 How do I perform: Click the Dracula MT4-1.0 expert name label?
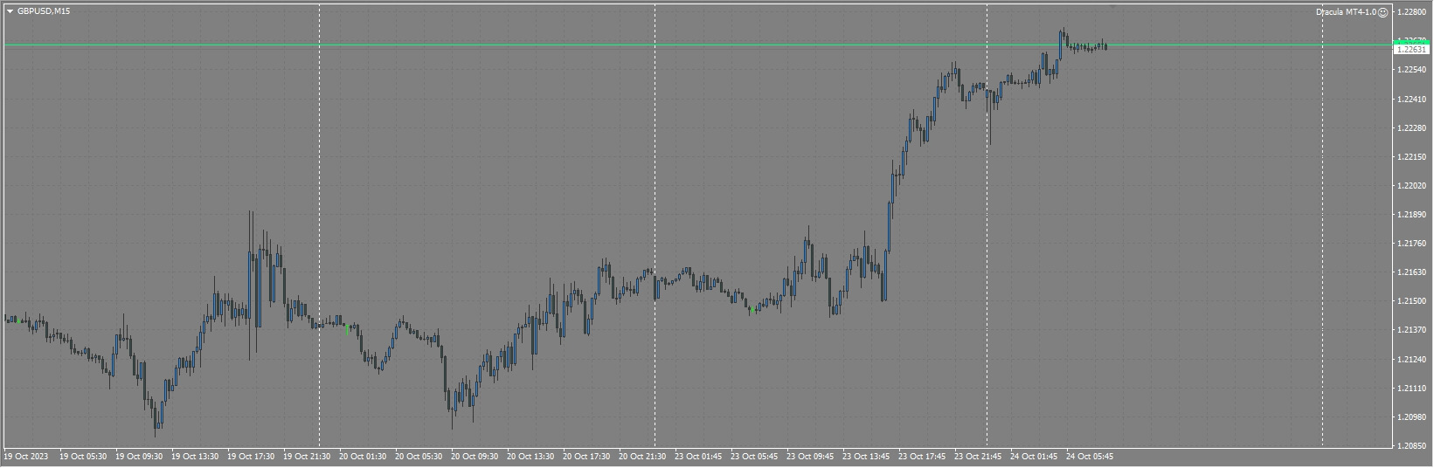pyautogui.click(x=1346, y=12)
